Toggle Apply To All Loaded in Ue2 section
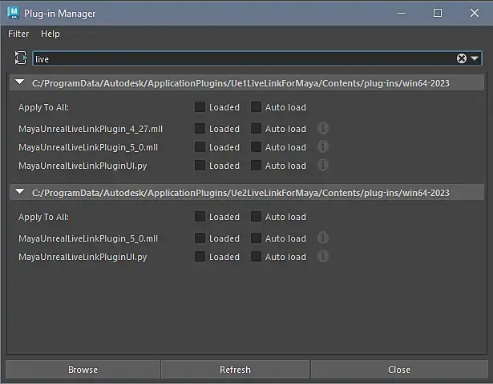This screenshot has height=384, width=493. (x=200, y=217)
